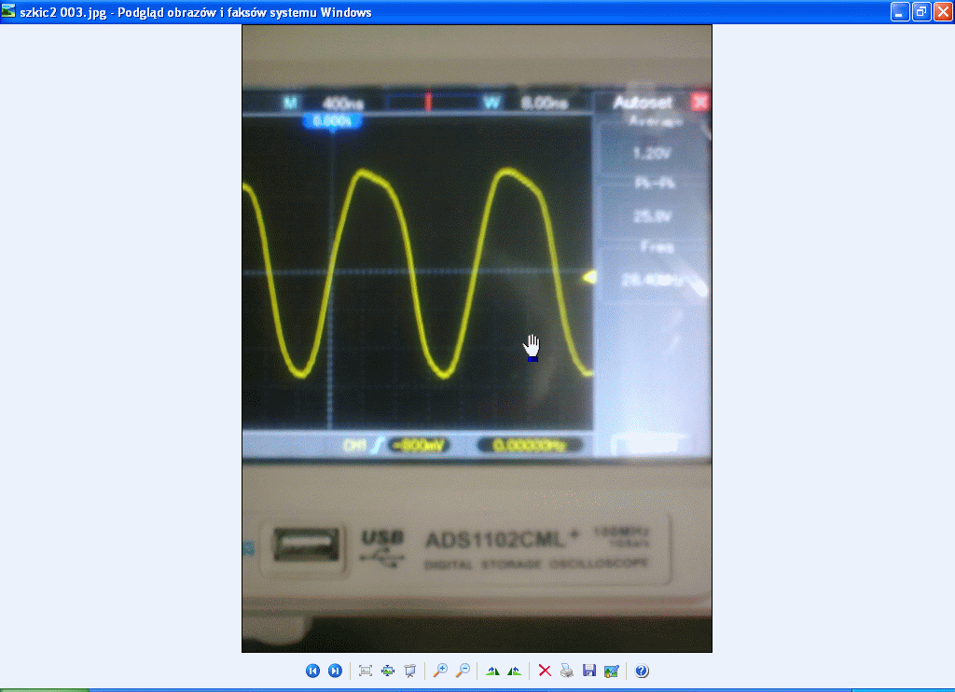Show image at actual size
This screenshot has width=955, height=692.
point(388,671)
